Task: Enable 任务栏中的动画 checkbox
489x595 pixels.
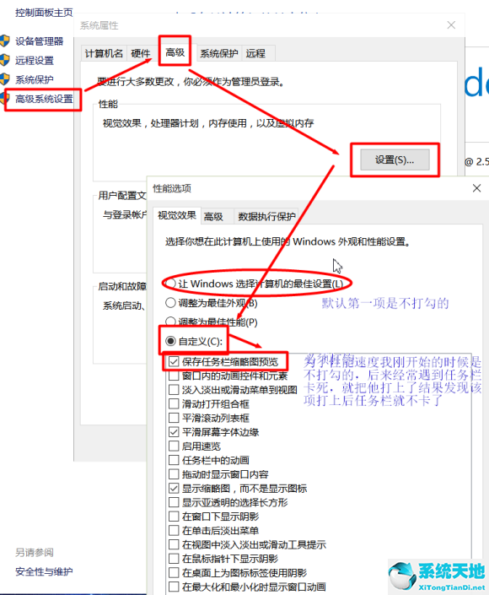Action: click(x=174, y=460)
